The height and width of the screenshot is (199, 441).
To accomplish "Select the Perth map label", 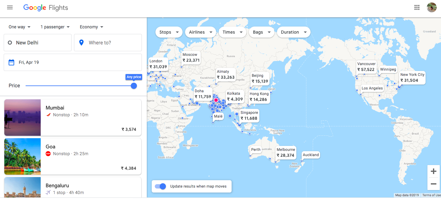I will [x=256, y=150].
